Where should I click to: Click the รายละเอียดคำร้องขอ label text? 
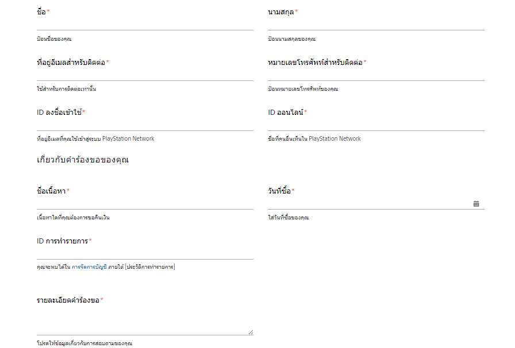coord(68,300)
